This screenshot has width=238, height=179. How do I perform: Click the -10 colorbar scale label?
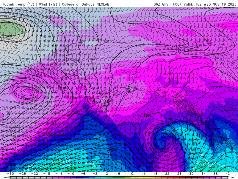[71, 174]
